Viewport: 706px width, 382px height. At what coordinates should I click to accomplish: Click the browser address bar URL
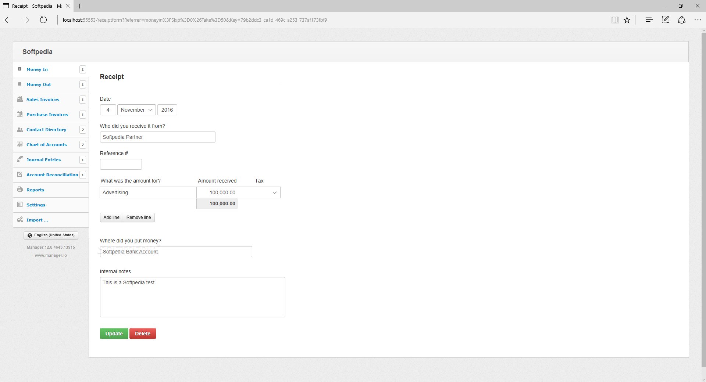click(x=195, y=20)
